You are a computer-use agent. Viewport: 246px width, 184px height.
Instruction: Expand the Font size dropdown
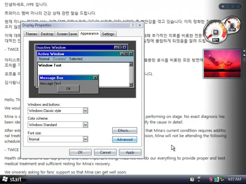(x=85, y=139)
